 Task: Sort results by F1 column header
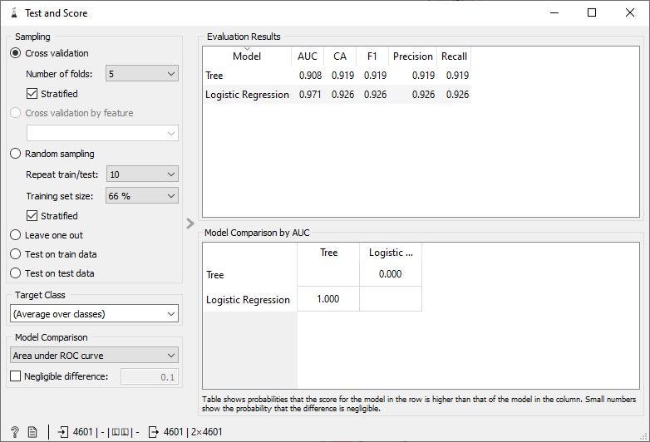tap(372, 56)
